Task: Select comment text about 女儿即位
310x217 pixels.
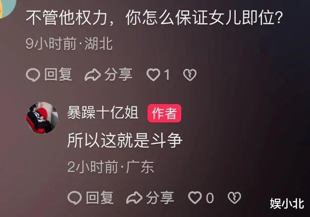Action: click(154, 18)
